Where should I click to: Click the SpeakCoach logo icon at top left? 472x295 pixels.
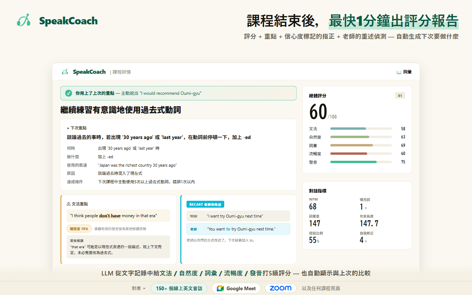point(24,20)
